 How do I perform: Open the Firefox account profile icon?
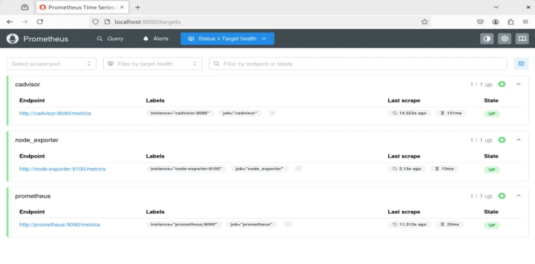495,22
